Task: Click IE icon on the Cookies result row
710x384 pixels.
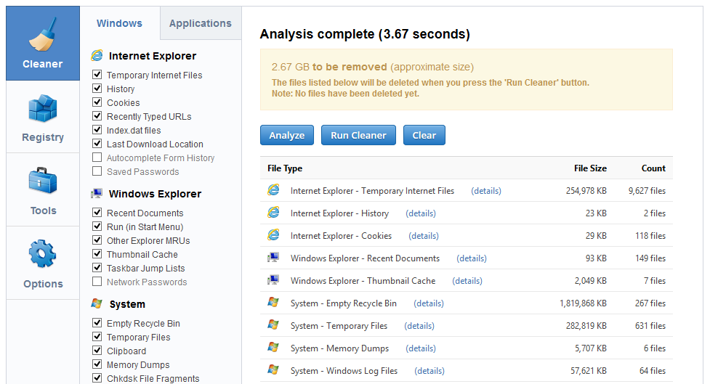Action: (x=273, y=234)
